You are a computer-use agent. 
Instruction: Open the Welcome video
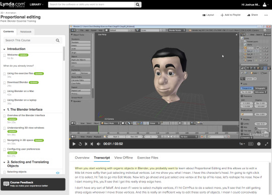[x=12, y=55]
